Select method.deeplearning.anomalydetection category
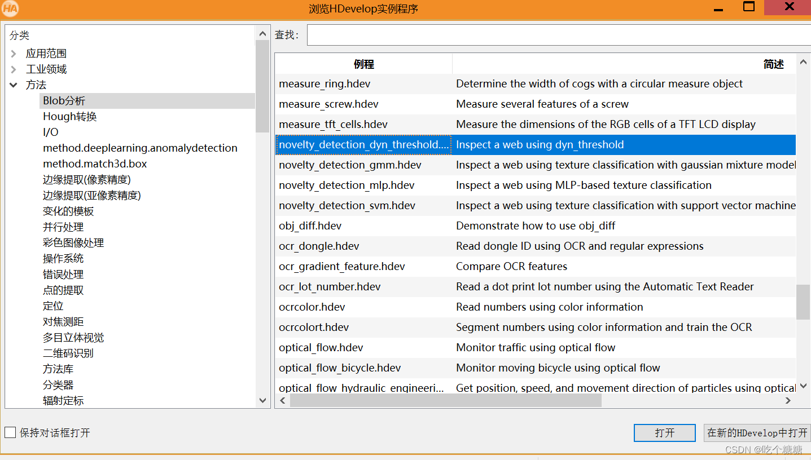Viewport: 811px width, 460px height. pos(140,148)
